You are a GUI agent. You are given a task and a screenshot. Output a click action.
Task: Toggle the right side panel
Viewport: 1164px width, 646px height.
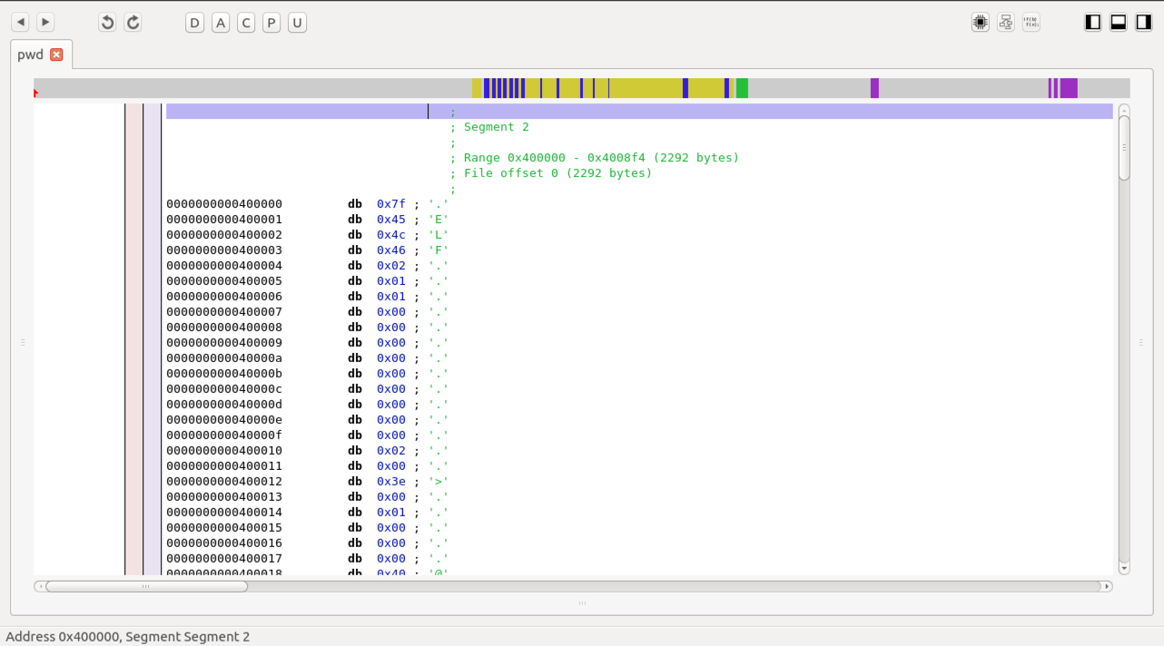tap(1144, 23)
